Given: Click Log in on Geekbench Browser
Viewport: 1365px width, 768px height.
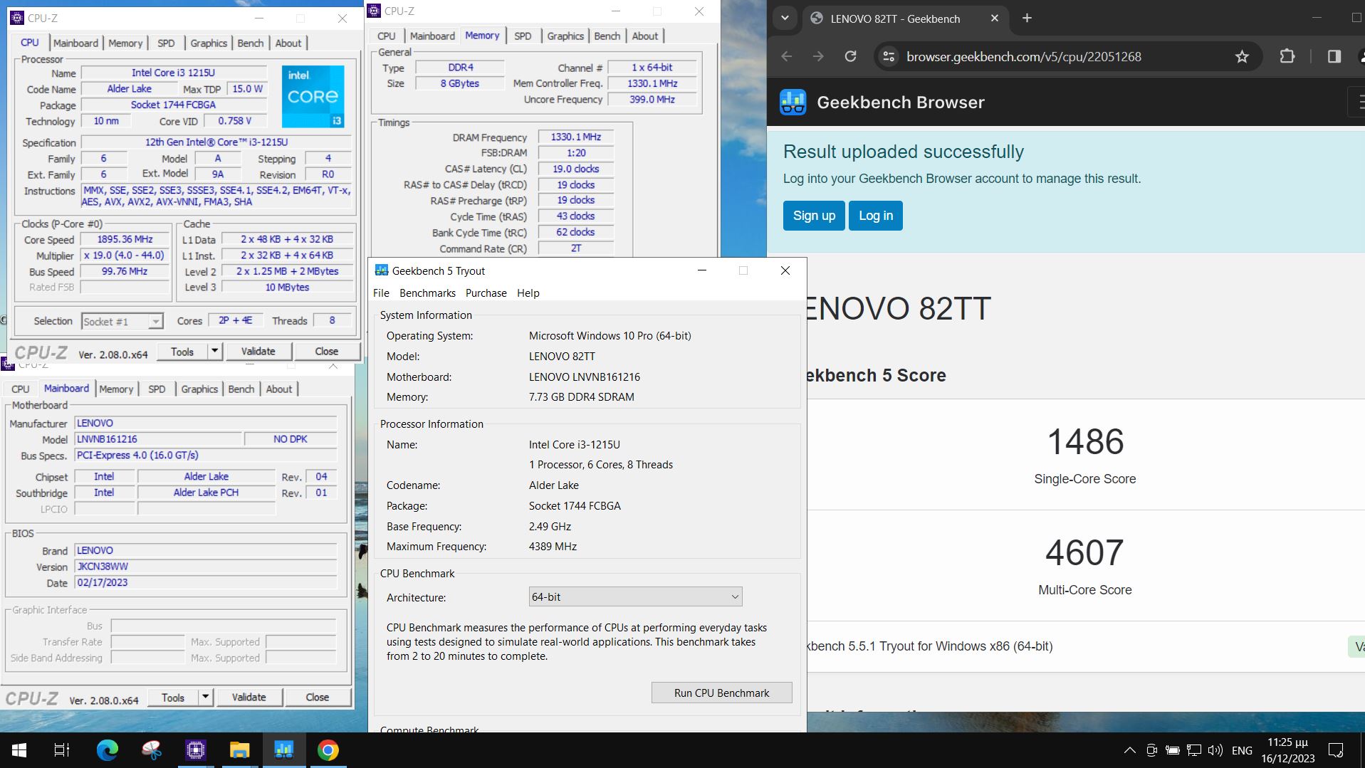Looking at the screenshot, I should point(875,216).
